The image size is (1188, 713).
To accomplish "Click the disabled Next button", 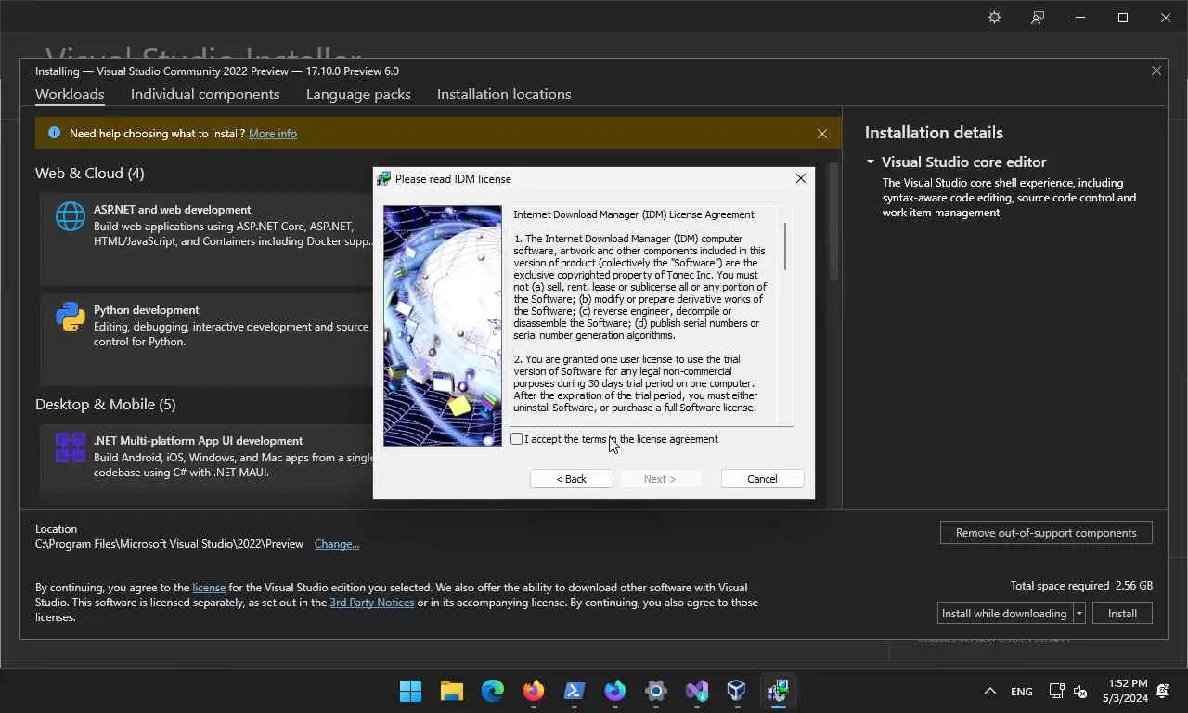I will 660,479.
